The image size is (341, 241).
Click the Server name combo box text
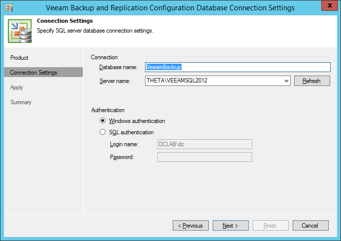point(177,80)
